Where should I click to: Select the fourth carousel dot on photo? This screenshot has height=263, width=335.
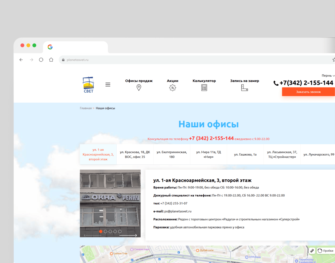pyautogui.click(x=115, y=231)
